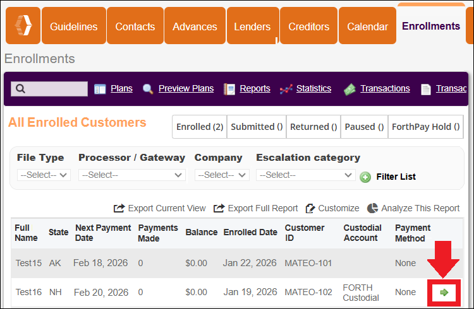Sort by State column header
The height and width of the screenshot is (309, 474).
coord(58,232)
